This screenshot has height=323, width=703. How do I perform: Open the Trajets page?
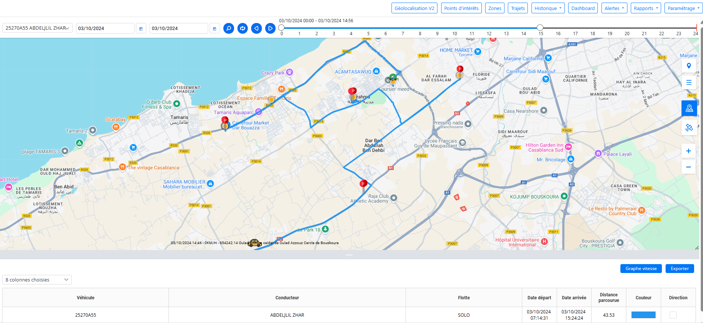pos(518,8)
